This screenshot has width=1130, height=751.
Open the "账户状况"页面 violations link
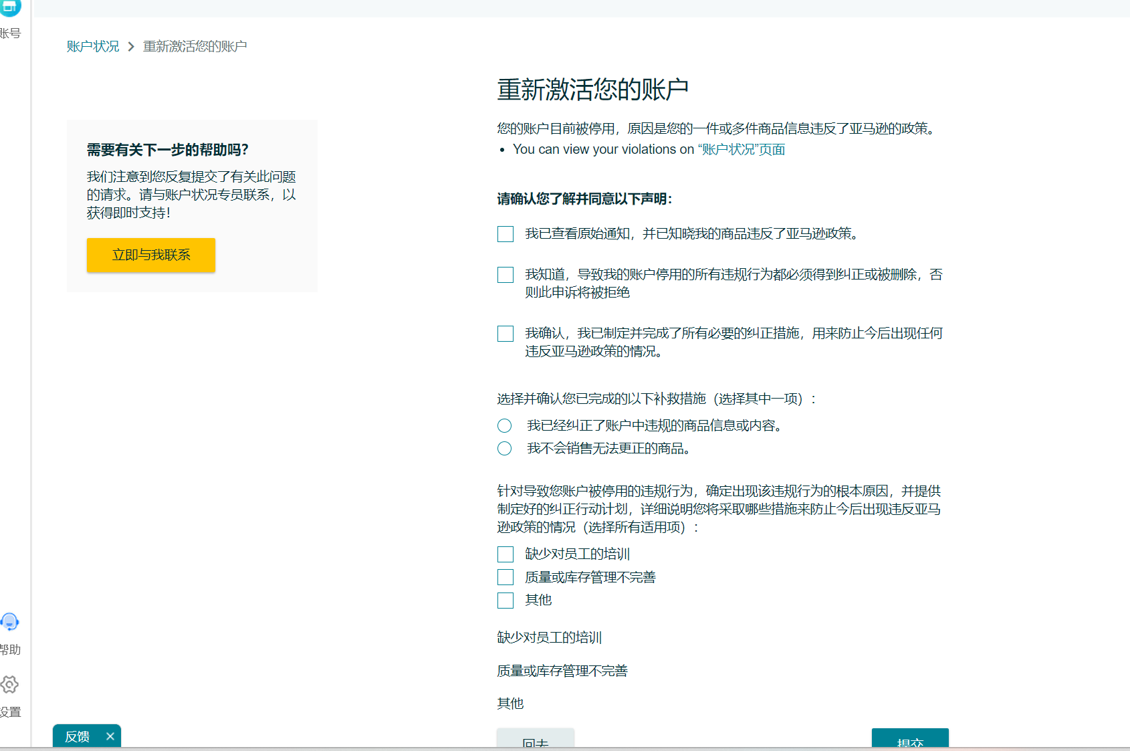pos(742,149)
